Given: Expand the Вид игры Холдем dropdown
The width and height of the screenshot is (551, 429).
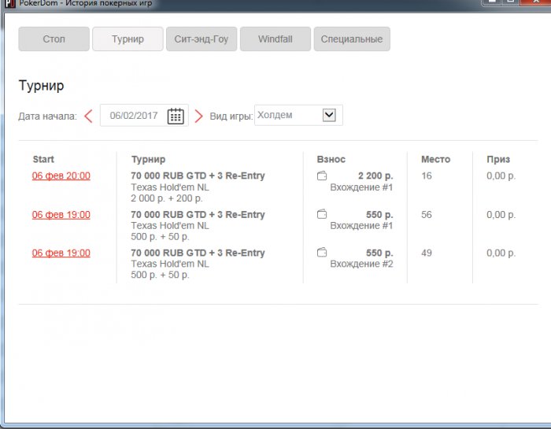Looking at the screenshot, I should click(x=329, y=115).
